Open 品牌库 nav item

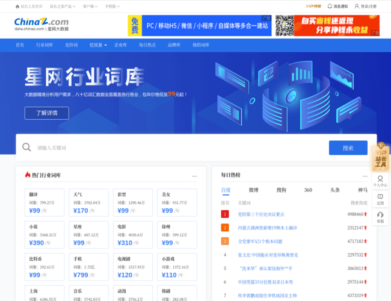(x=174, y=45)
